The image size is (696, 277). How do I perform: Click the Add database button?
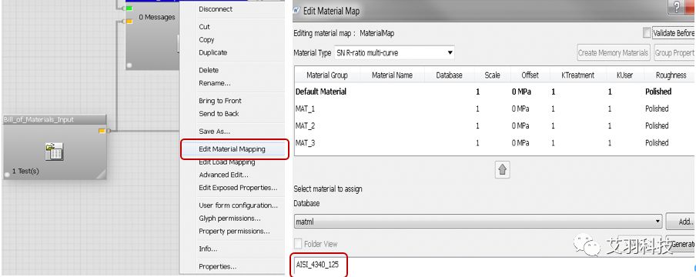[681, 221]
